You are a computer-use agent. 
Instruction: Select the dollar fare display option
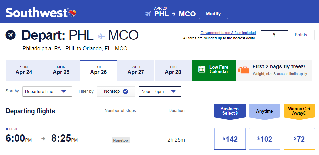274,35
